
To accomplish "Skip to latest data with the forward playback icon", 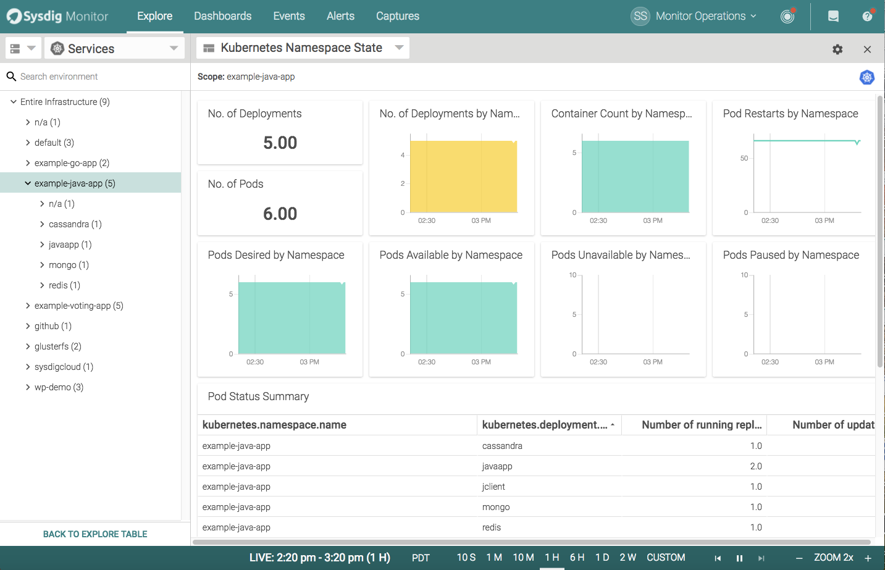I will pyautogui.click(x=760, y=558).
